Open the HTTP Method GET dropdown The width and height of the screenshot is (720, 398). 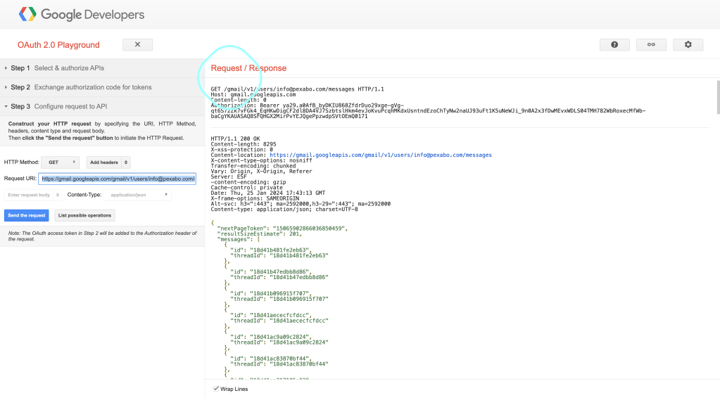coord(60,162)
